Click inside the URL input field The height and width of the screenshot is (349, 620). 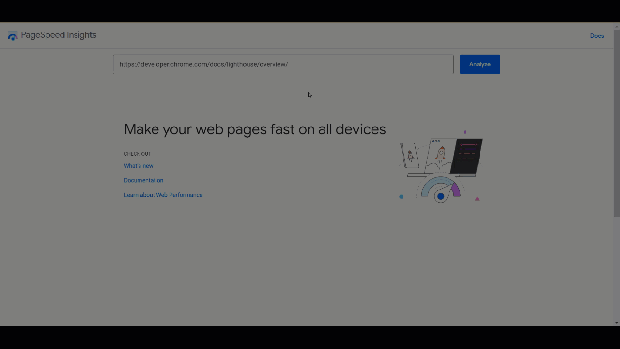coord(283,64)
